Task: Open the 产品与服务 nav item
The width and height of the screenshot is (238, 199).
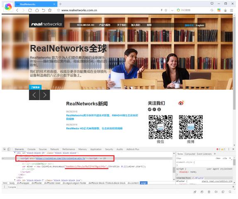Action: point(104,25)
